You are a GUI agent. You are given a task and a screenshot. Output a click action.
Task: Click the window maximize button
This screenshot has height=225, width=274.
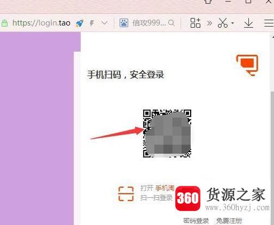point(248,2)
